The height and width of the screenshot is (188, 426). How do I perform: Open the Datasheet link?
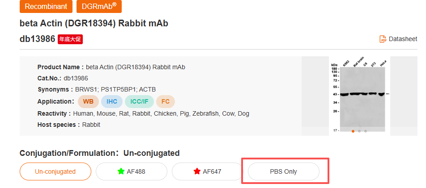[x=403, y=39]
